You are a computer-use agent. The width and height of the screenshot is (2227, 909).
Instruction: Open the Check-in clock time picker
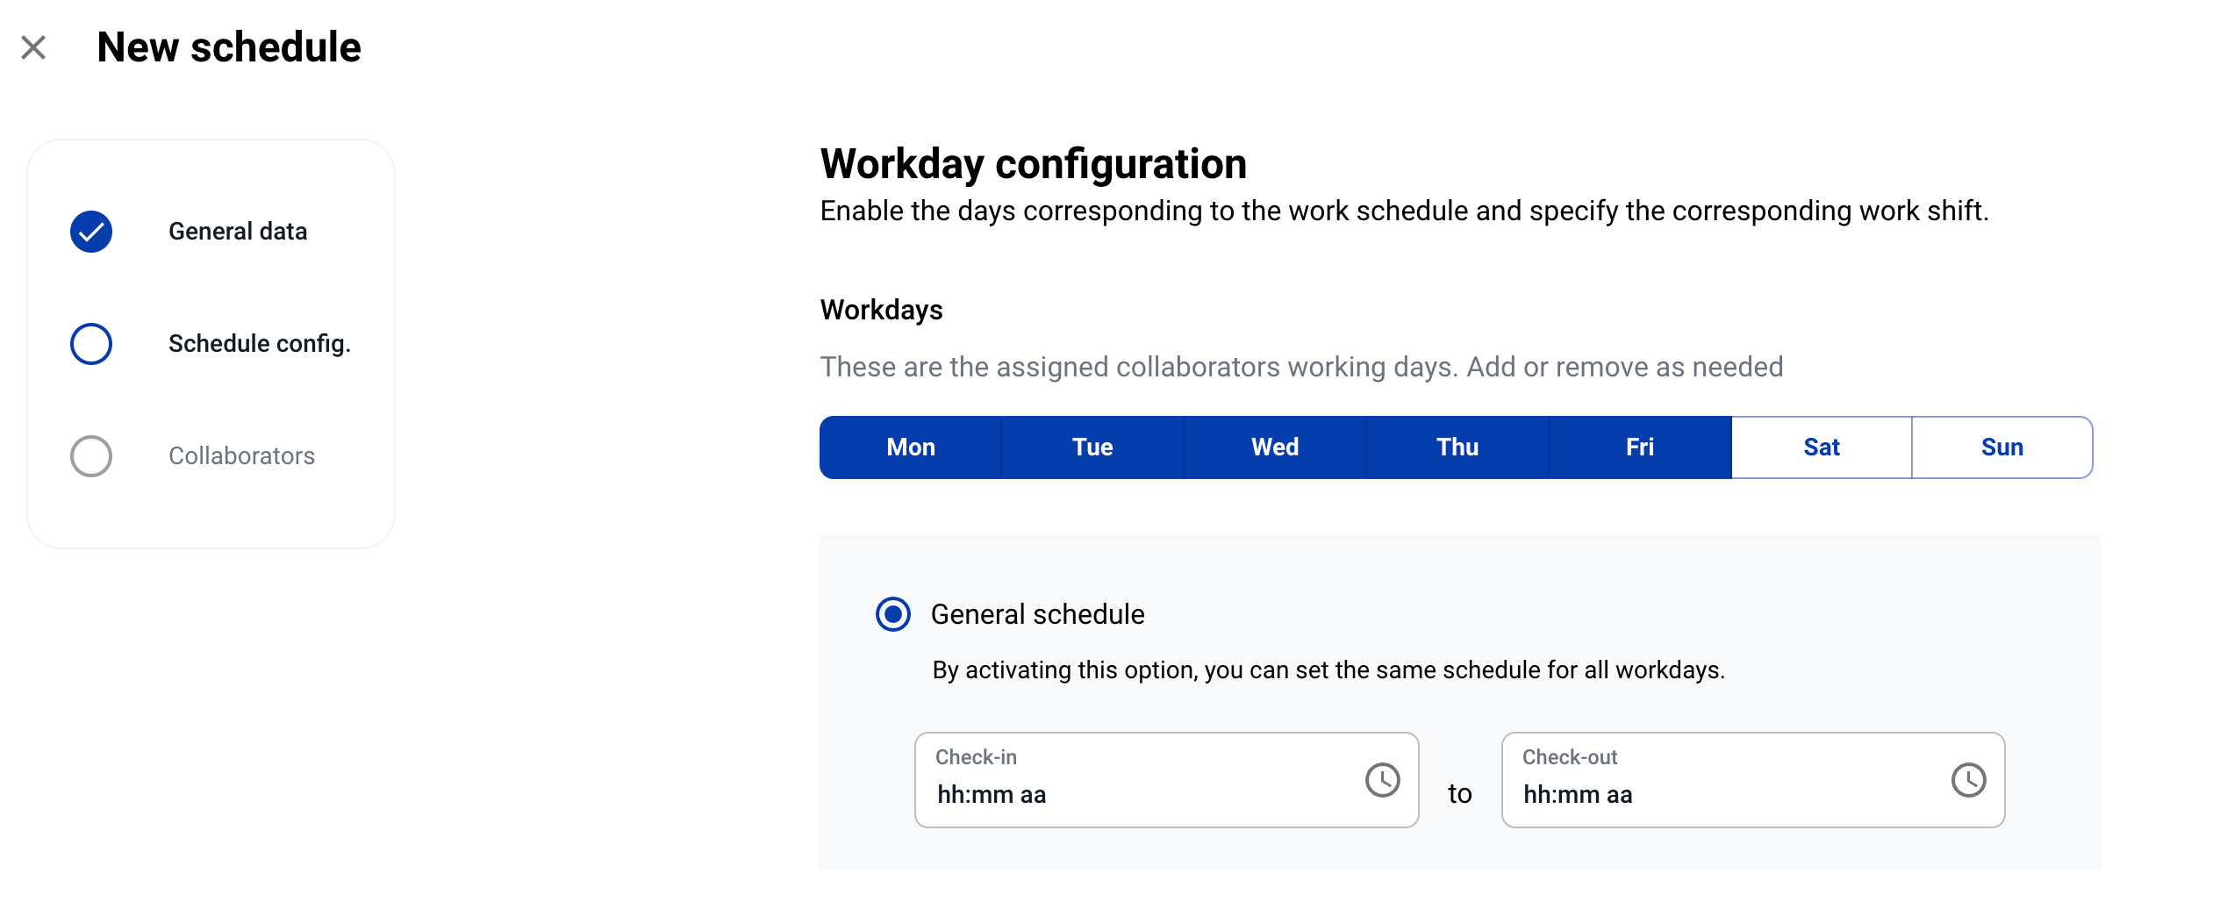click(x=1382, y=780)
